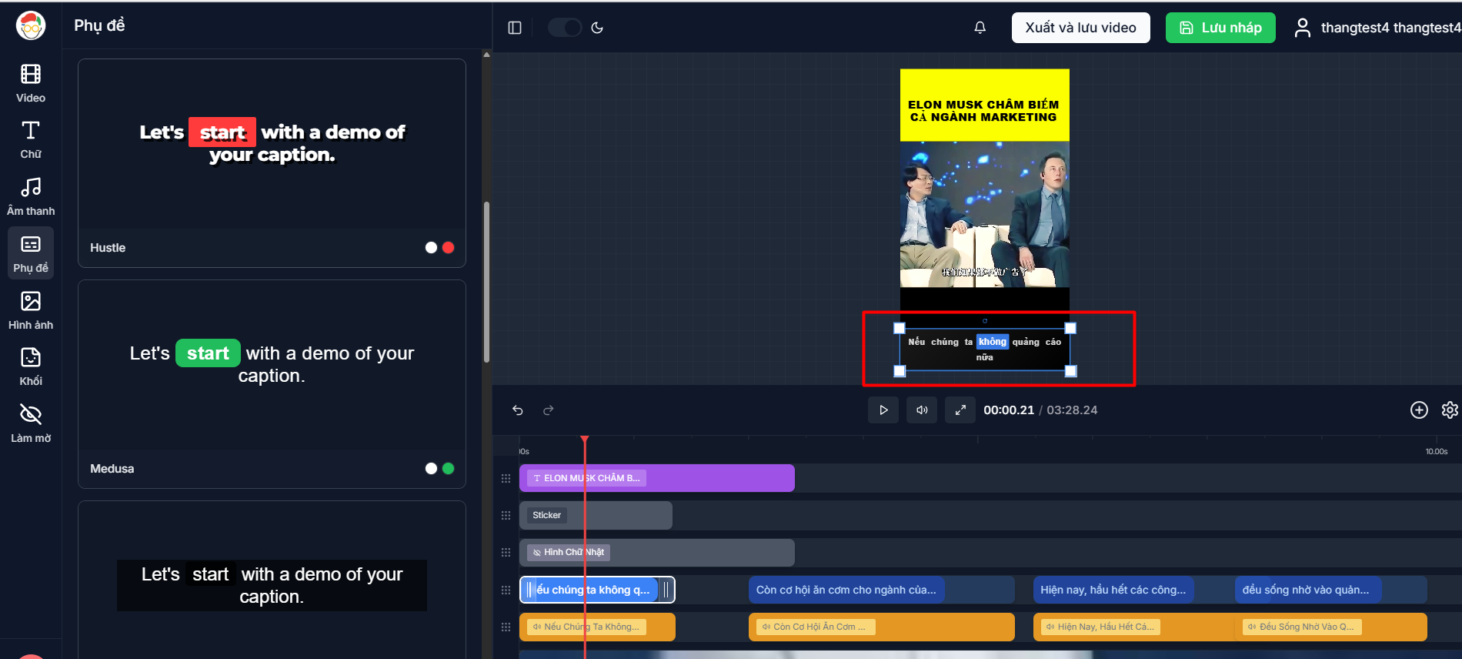This screenshot has width=1462, height=659.
Task: Select ELON MUSK CHÂM B... text clip
Action: pos(657,478)
